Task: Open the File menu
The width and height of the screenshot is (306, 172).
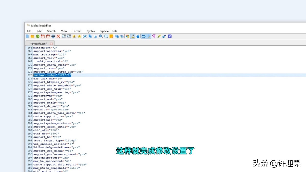Action: point(29,31)
